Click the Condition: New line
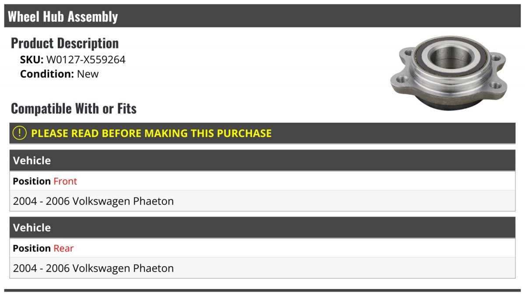The width and height of the screenshot is (525, 296). [x=59, y=74]
